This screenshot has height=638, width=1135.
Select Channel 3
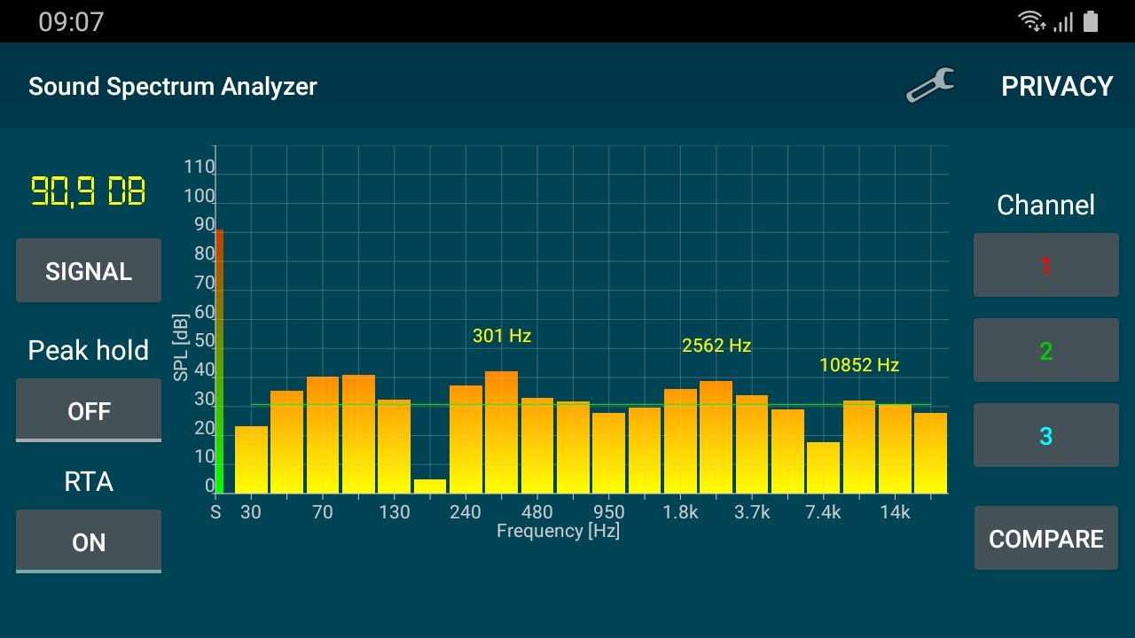(x=1045, y=435)
